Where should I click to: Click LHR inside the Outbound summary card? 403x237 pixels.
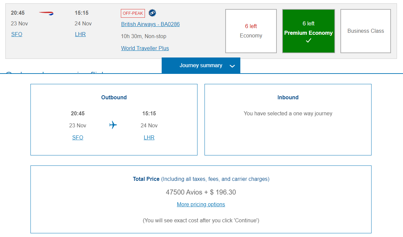149,137
